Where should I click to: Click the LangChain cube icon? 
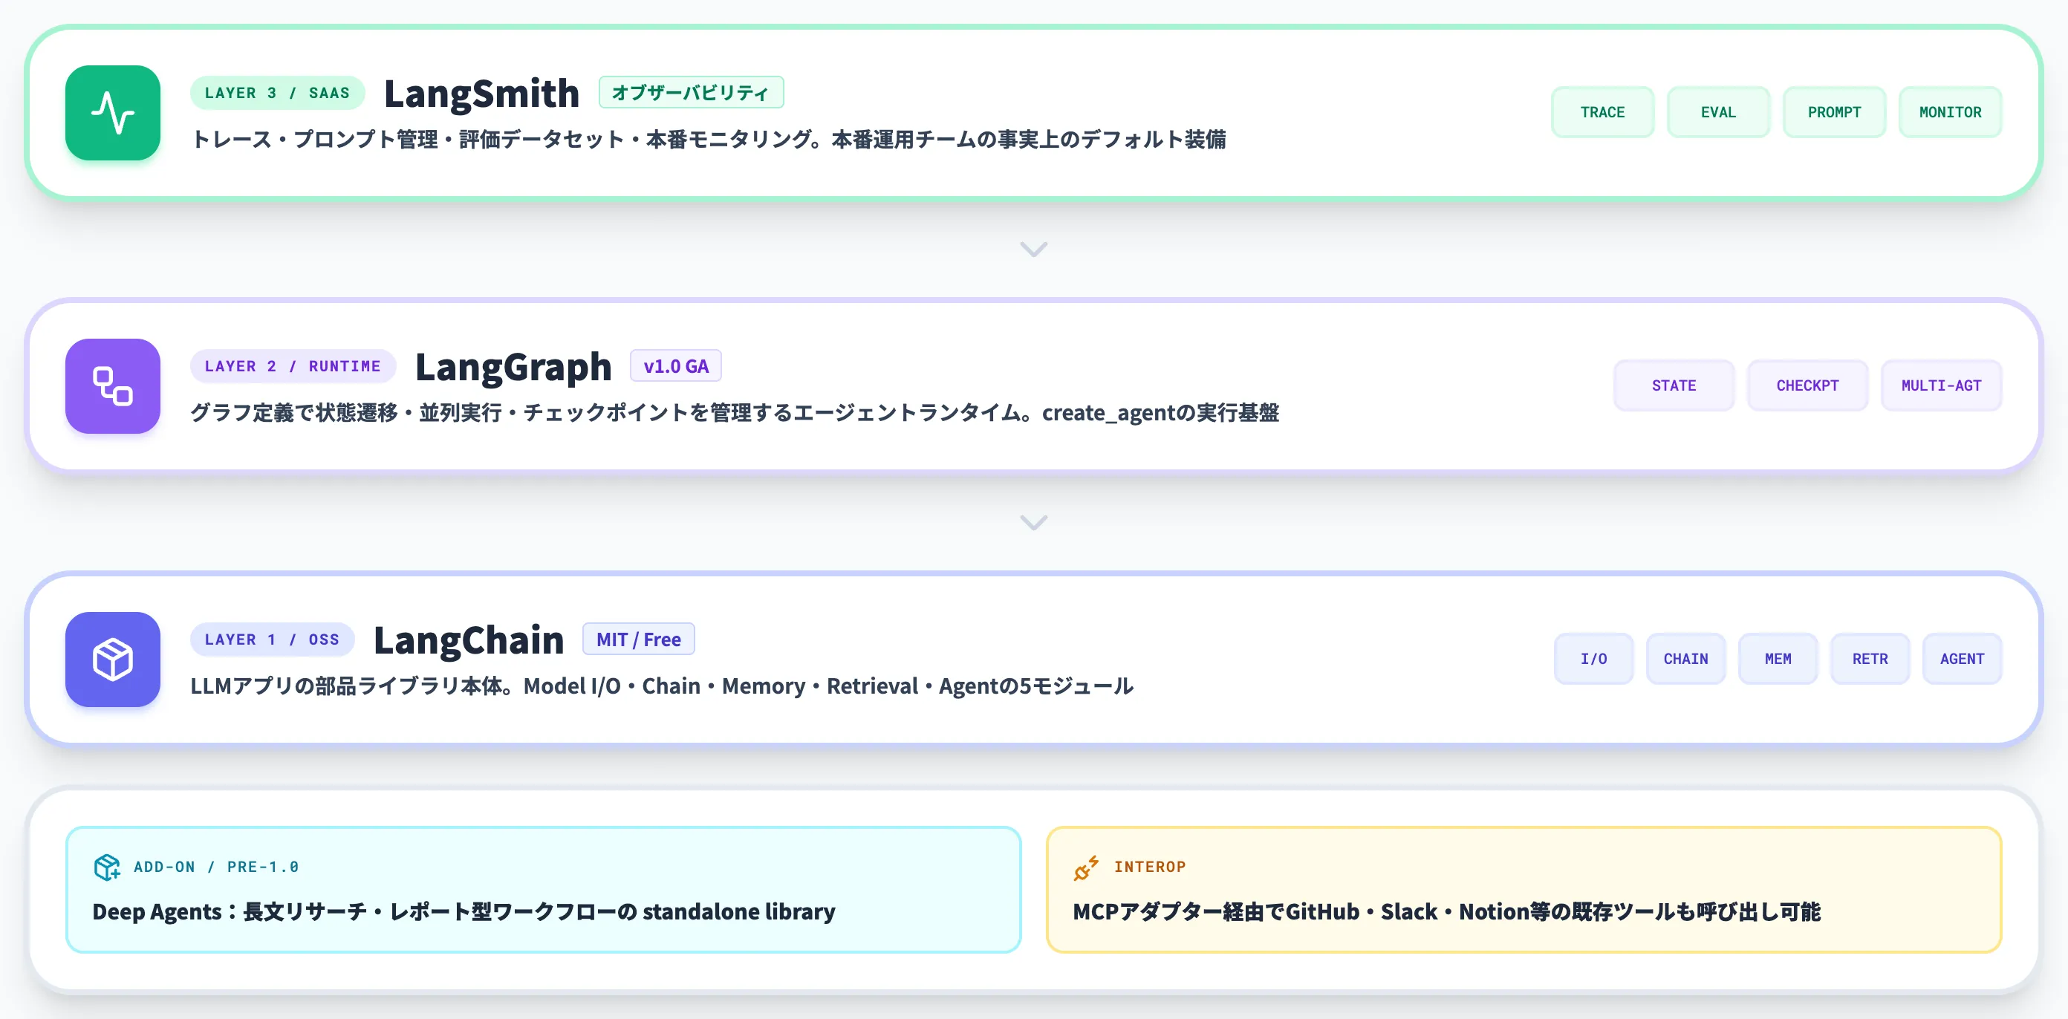coord(112,660)
